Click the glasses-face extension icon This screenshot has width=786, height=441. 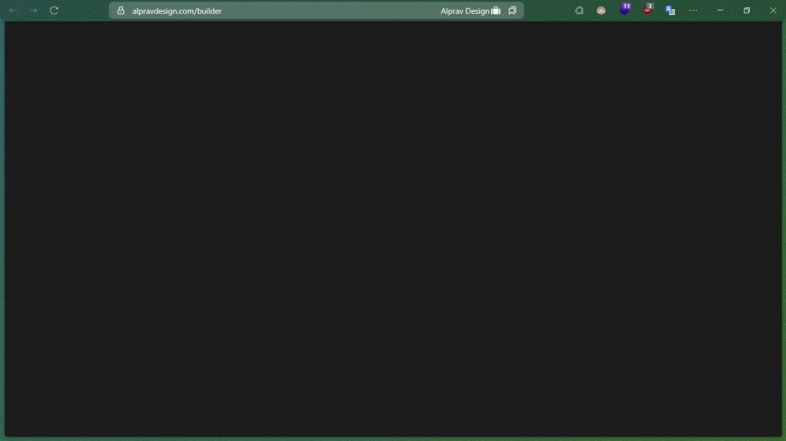tap(601, 10)
